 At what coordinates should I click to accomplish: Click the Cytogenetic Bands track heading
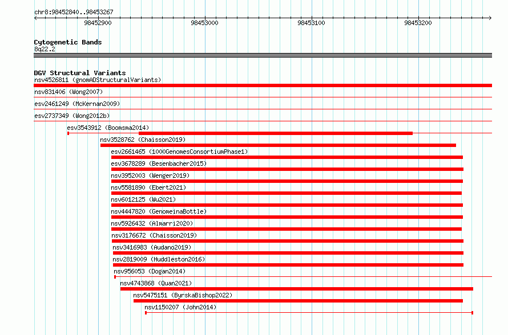pos(68,42)
